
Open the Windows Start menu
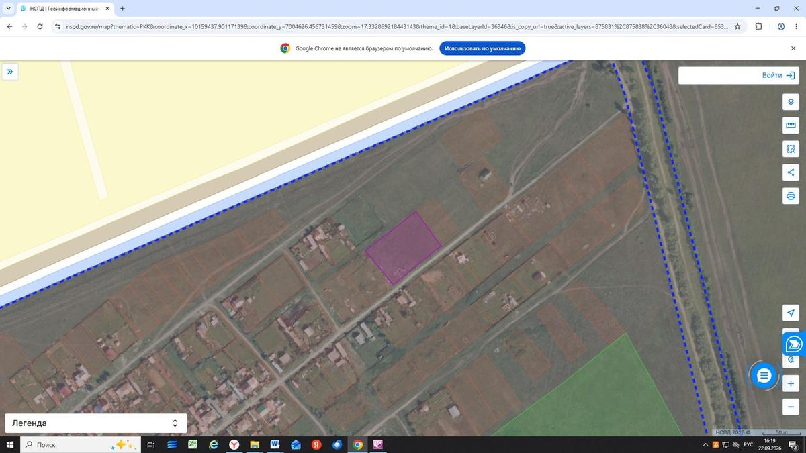click(x=10, y=444)
